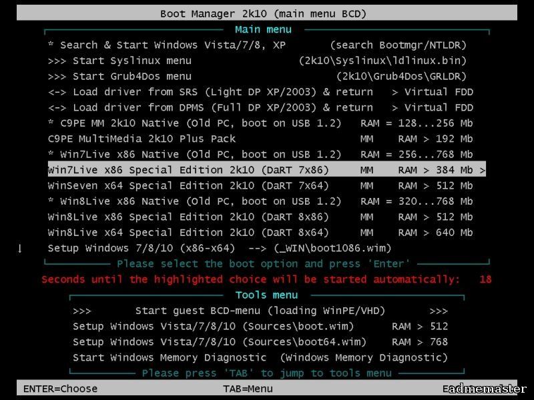Select Win8Live x86 Special Edition (DaRT 8x86)
Image resolution: width=534 pixels, height=400 pixels.
click(260, 217)
